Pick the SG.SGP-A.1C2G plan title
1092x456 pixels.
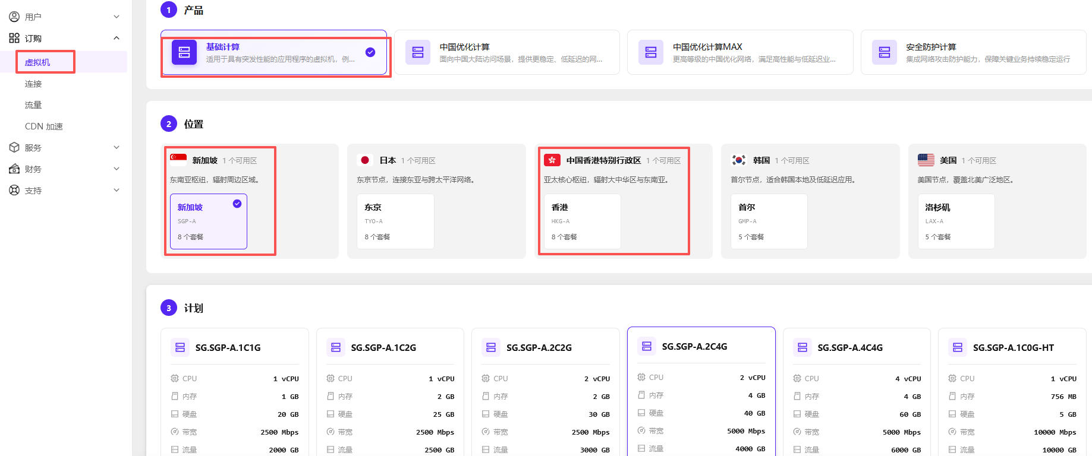click(x=383, y=347)
